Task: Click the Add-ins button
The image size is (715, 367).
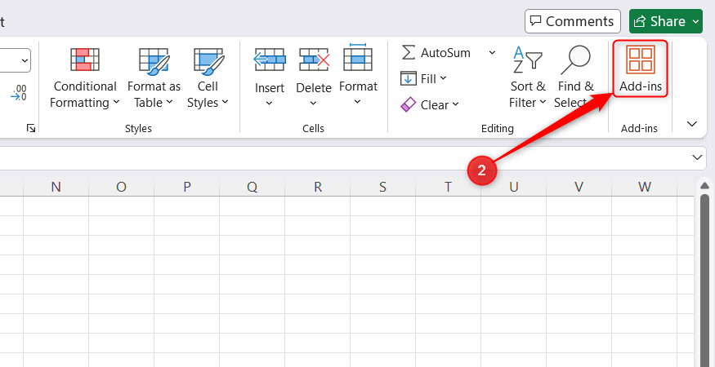Action: (640, 69)
